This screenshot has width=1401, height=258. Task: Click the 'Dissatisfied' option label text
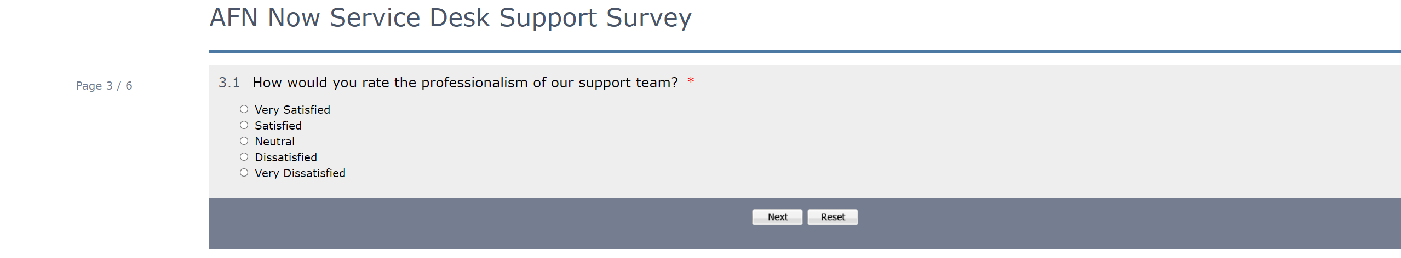[285, 157]
